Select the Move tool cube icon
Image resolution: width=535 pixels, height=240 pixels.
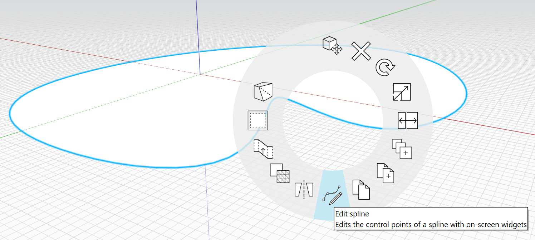click(332, 45)
